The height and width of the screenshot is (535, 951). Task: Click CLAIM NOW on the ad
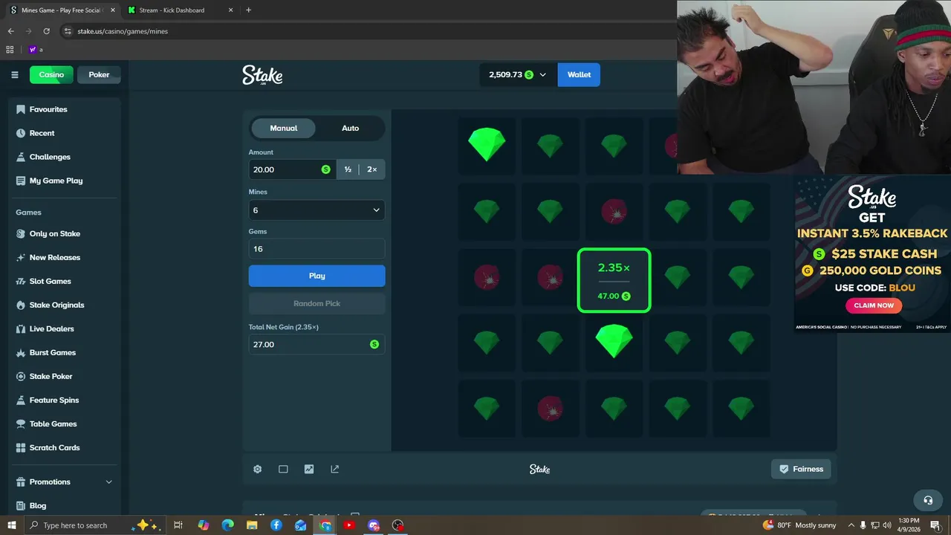(x=874, y=305)
